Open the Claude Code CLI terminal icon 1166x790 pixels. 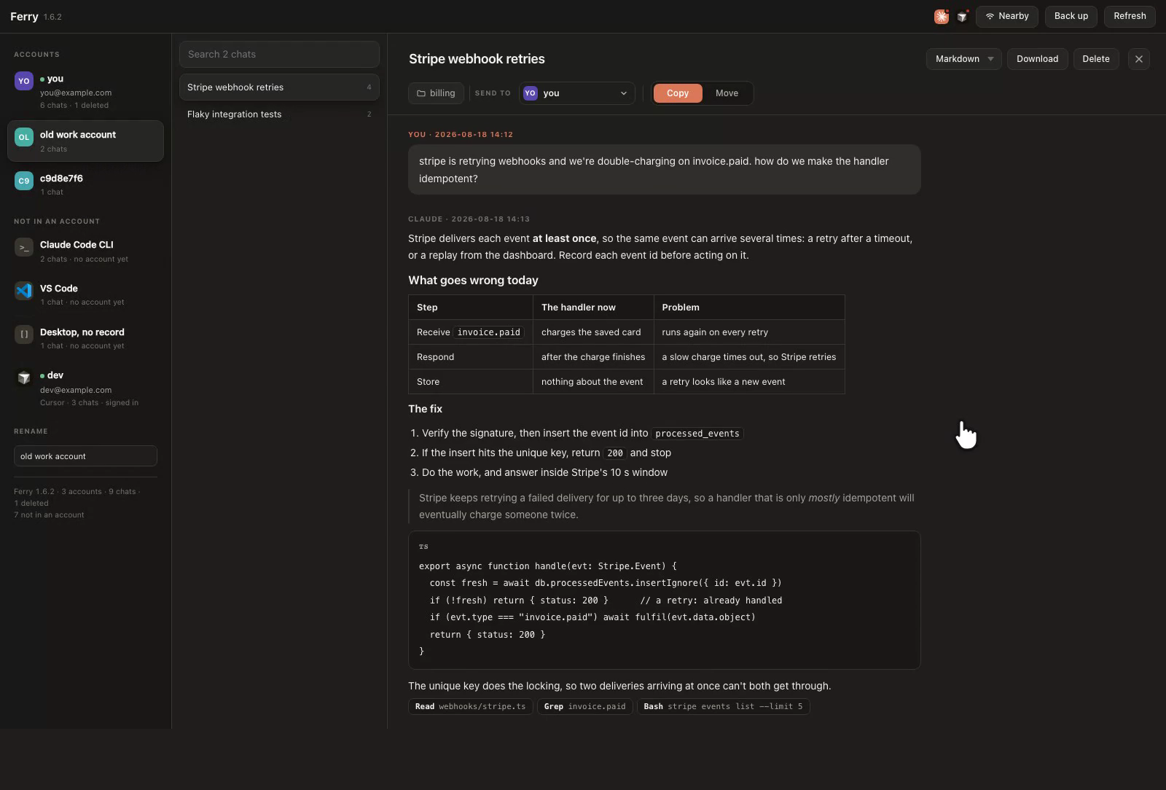coord(24,247)
